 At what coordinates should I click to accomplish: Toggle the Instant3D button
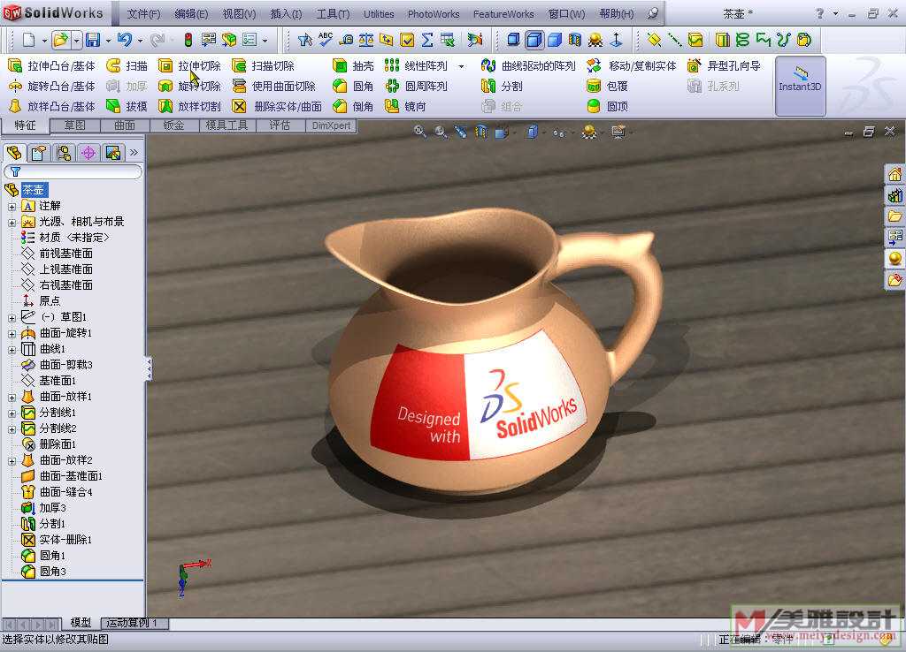pos(800,86)
